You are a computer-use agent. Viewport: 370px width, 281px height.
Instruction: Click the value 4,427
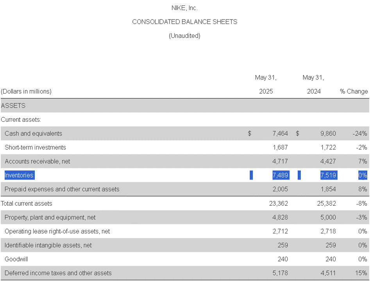(x=328, y=161)
